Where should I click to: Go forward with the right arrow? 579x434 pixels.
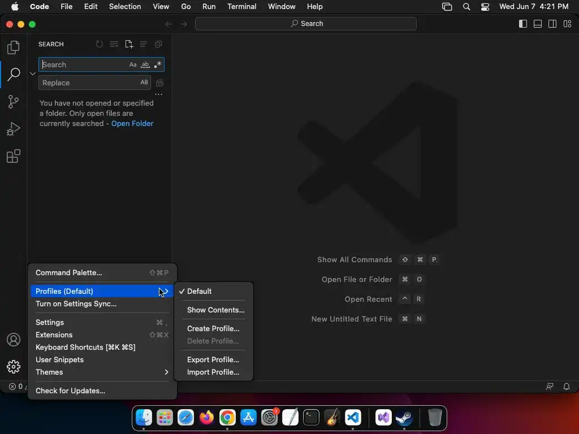tap(184, 24)
